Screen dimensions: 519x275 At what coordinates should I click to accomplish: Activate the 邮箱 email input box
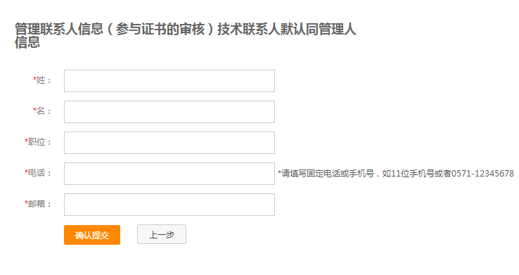coord(169,205)
